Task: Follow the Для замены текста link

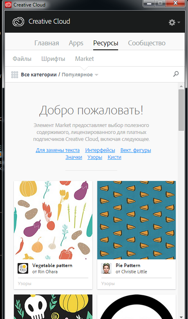Action: pyautogui.click(x=58, y=150)
